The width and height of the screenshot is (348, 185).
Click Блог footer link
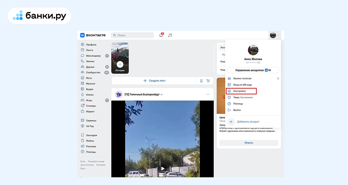(83, 161)
